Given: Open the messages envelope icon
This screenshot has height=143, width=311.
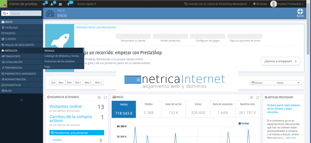Looking at the screenshot, I should [x=60, y=4].
